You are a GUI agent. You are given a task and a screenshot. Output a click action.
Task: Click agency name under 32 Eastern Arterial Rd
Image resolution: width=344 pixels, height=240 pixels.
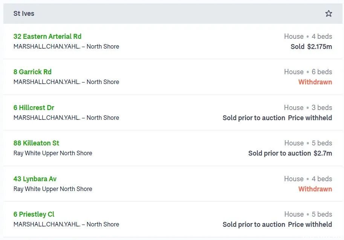66,46
